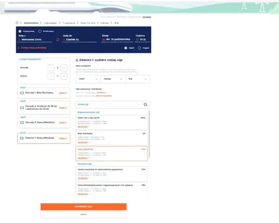Image resolution: width=279 pixels, height=223 pixels.
Task: Expand details of Dzieci do 4 roku życia
Action: pos(84,127)
